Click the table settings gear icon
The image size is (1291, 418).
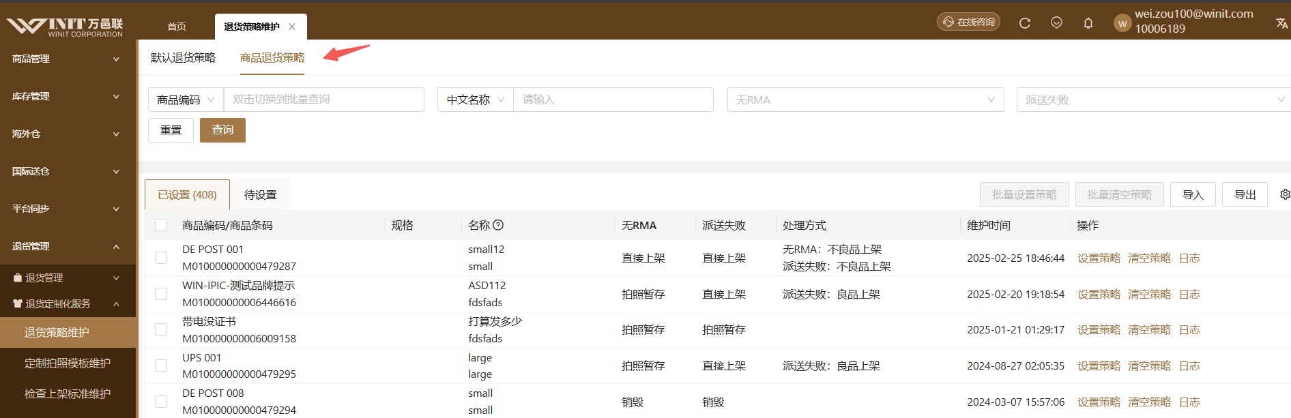[x=1285, y=194]
